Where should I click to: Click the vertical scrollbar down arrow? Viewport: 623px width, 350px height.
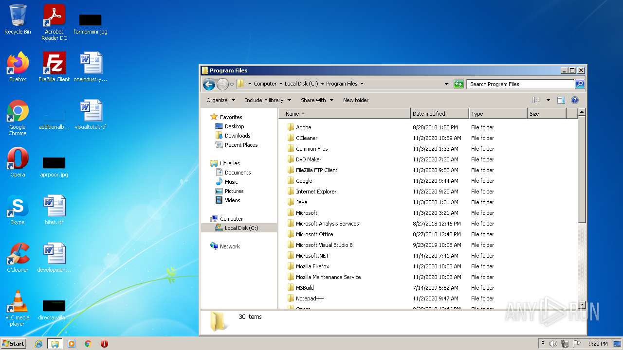(582, 305)
